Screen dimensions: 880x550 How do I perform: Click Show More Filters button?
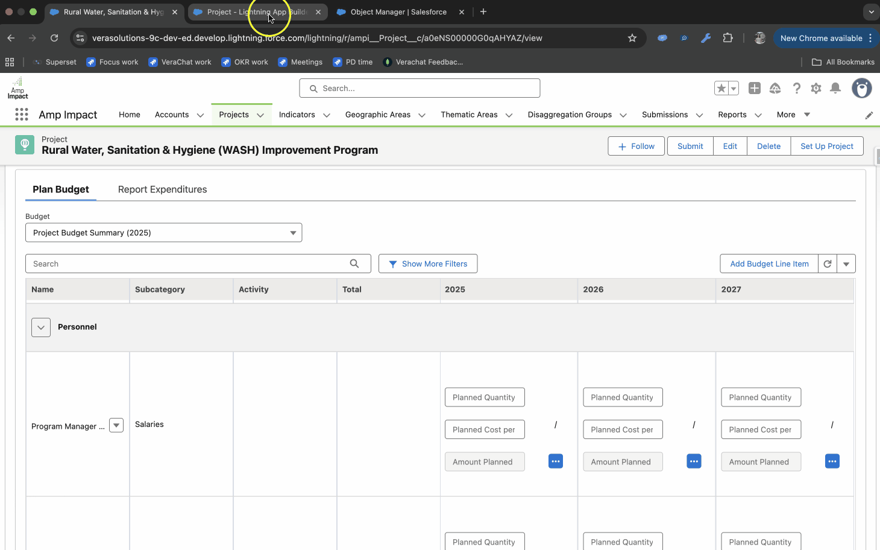428,264
